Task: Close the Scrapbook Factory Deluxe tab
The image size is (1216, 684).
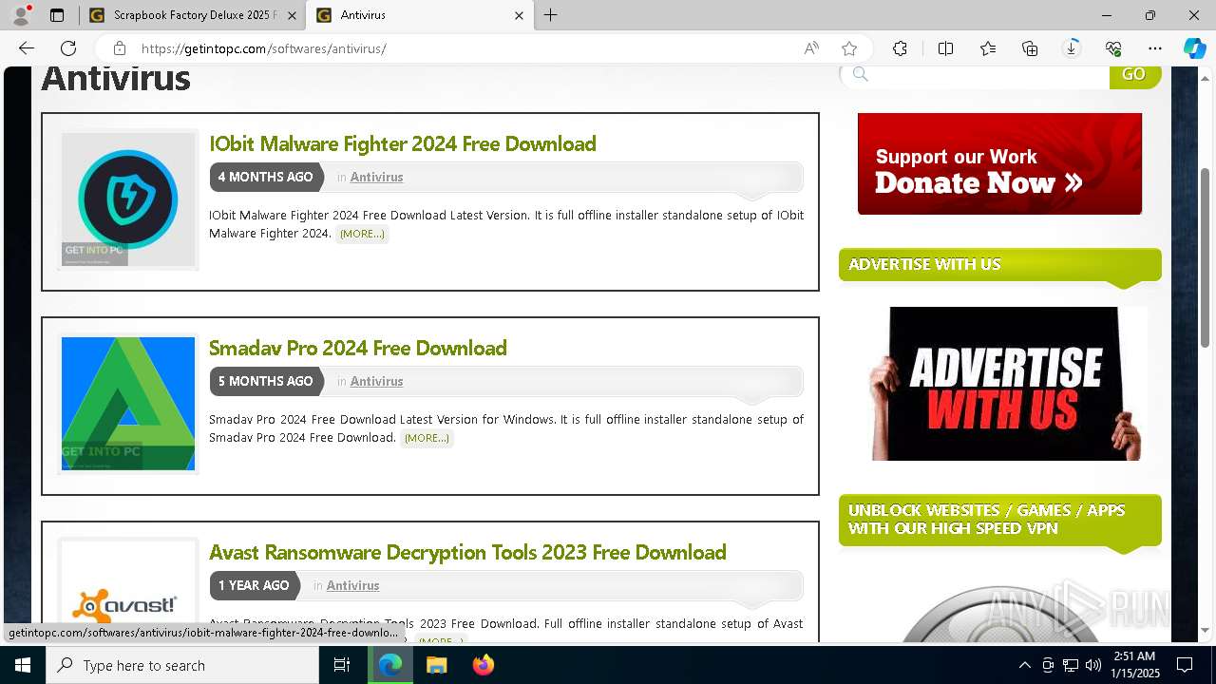Action: 292,15
